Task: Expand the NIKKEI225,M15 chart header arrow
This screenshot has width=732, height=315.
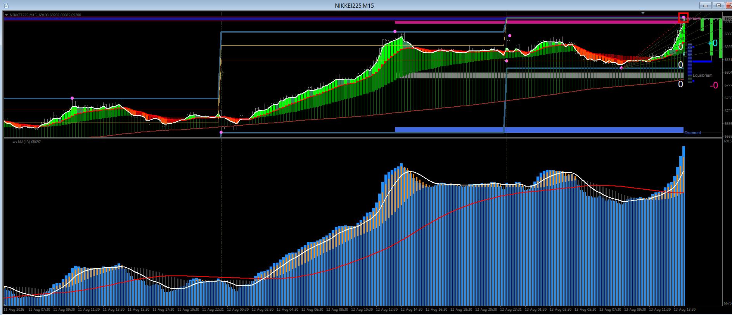Action: [x=6, y=15]
